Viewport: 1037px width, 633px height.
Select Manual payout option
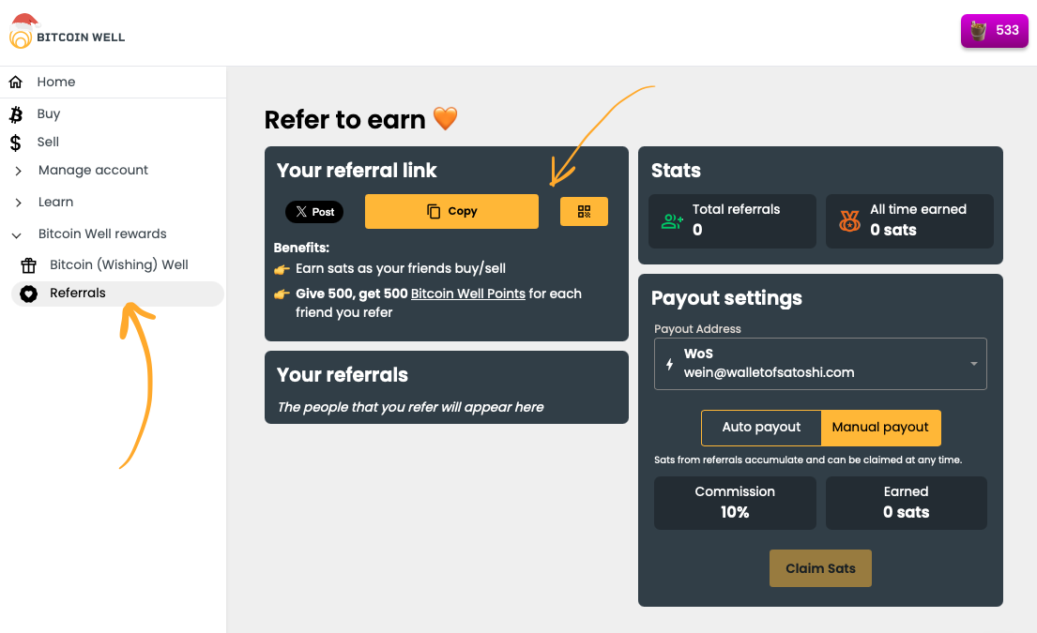tap(880, 428)
